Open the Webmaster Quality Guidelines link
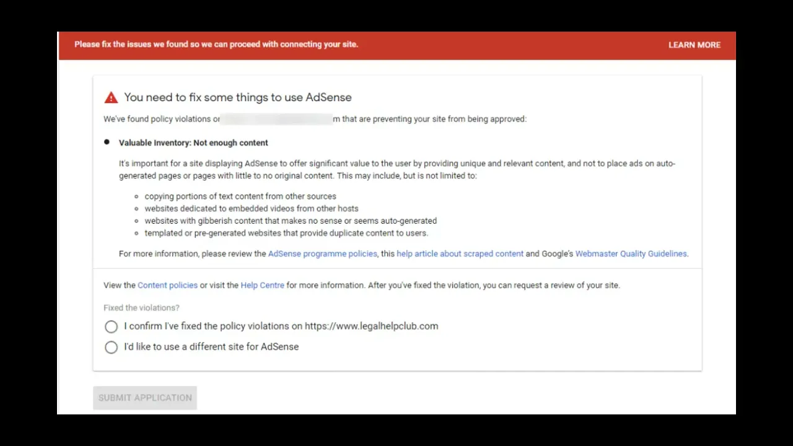Screen dimensions: 793x446 [631, 254]
